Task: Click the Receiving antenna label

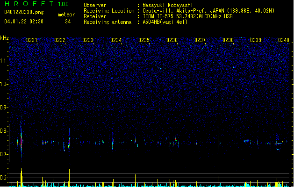Action: [108, 22]
